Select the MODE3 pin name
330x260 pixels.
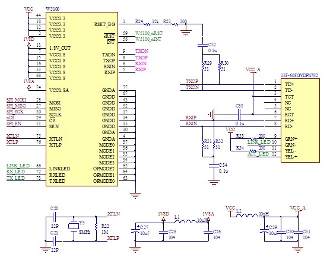pyautogui.click(x=107, y=163)
